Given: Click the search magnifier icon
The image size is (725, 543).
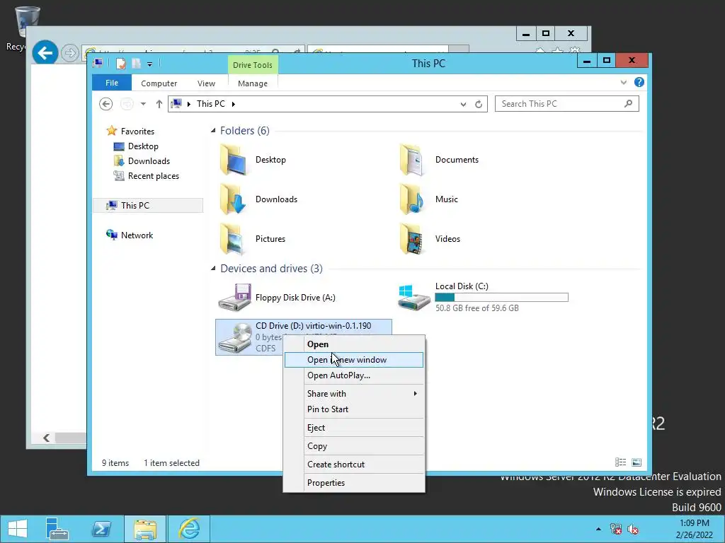Looking at the screenshot, I should pyautogui.click(x=628, y=104).
